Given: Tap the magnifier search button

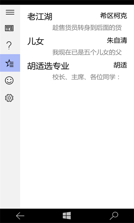Looking at the screenshot, I should (114, 216).
